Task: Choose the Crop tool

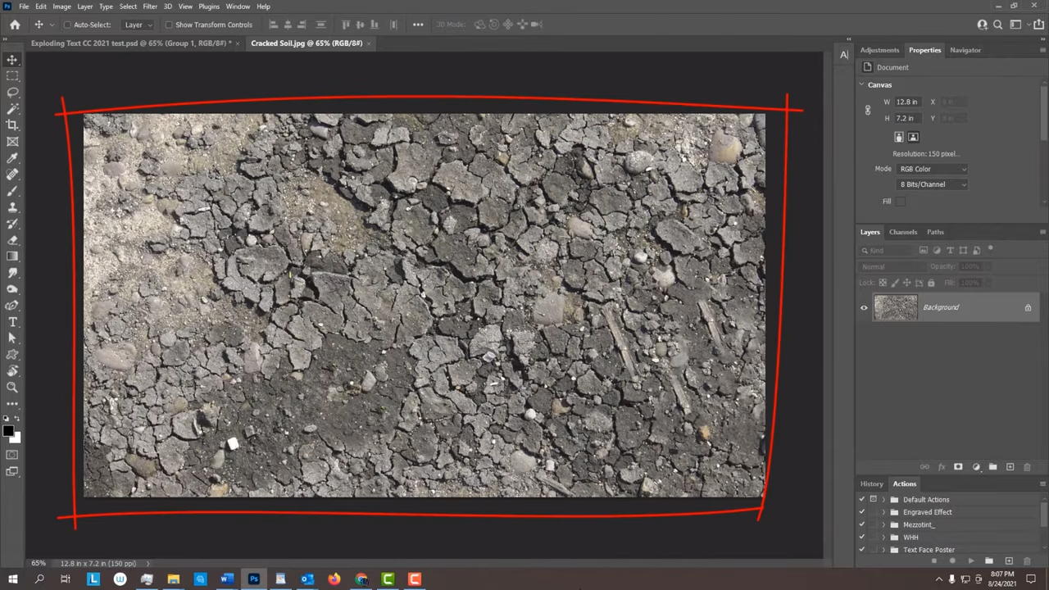Action: coord(12,125)
